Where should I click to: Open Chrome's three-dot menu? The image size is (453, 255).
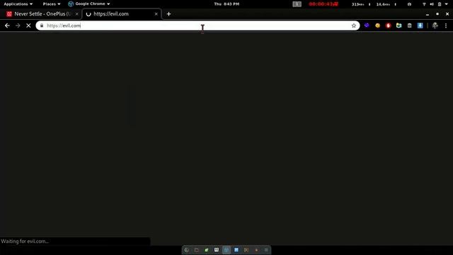tap(446, 25)
